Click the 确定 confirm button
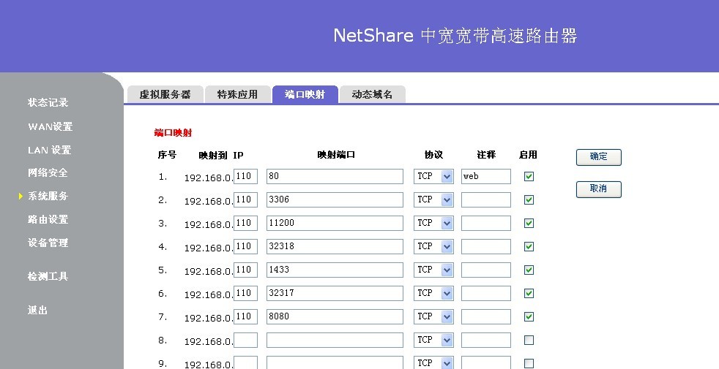 [598, 157]
